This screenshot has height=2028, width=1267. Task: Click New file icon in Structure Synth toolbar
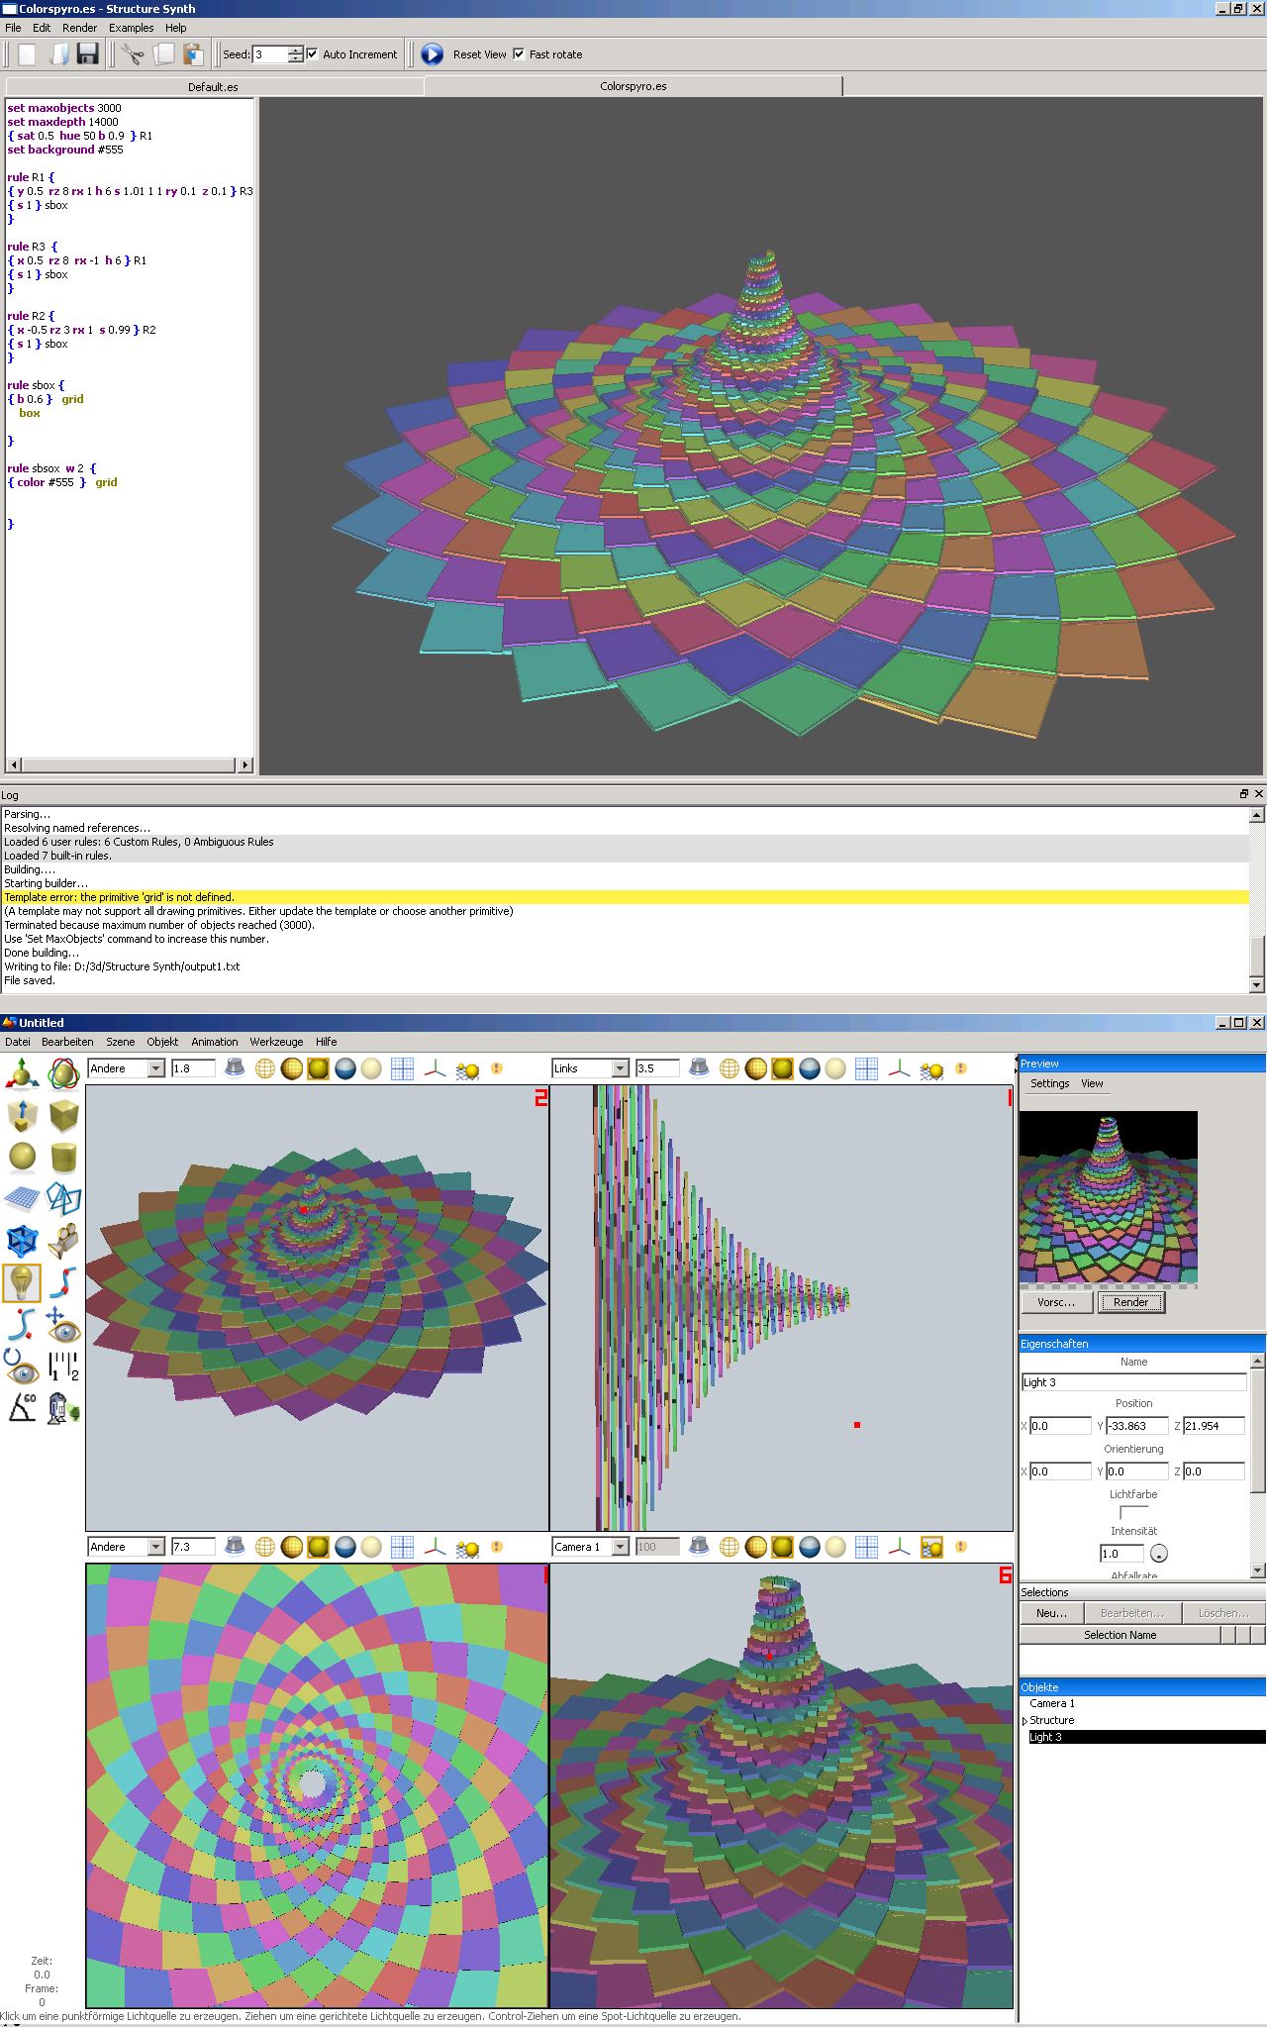(x=27, y=54)
